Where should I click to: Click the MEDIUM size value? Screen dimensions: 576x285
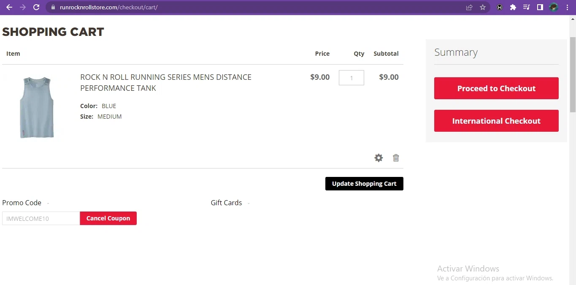[x=109, y=117]
